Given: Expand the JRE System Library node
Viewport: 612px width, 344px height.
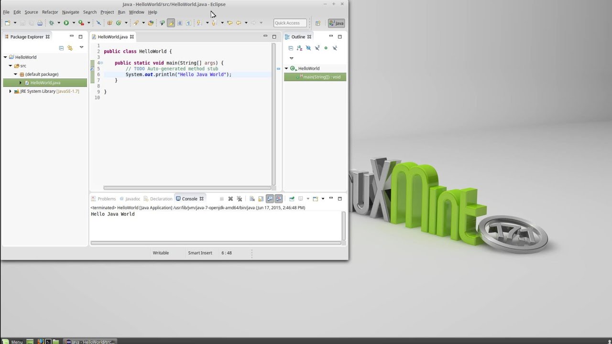Looking at the screenshot, I should coord(10,91).
